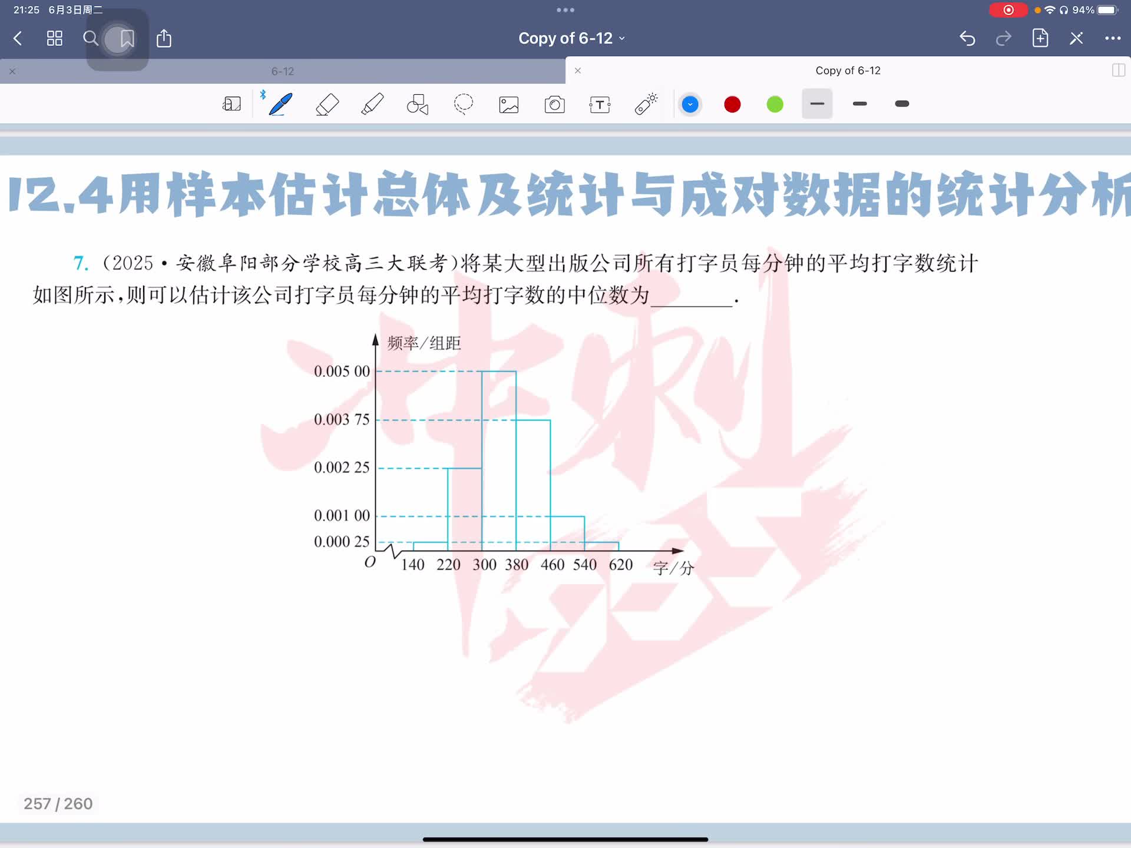This screenshot has width=1131, height=848.
Task: Open the blue color swatch options
Action: [690, 104]
